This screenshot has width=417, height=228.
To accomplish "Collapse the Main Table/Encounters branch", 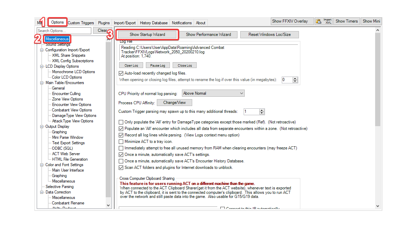I will click(x=42, y=82).
